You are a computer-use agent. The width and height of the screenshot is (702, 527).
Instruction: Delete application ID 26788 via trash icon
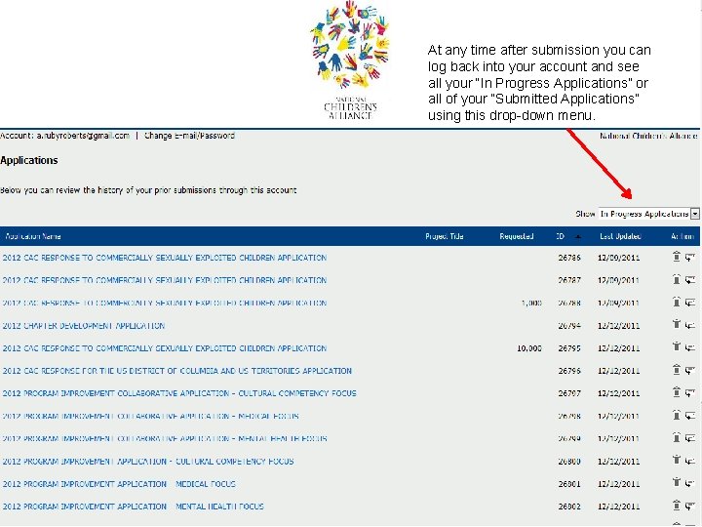[x=676, y=302]
